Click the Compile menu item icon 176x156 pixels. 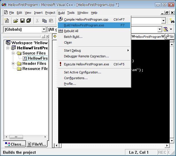[x=60, y=19]
